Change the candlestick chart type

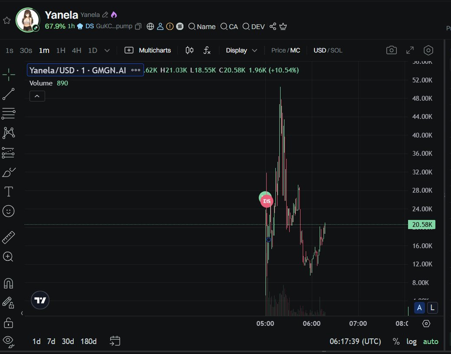point(189,50)
